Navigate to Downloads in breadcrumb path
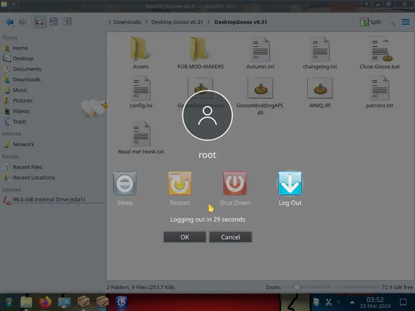This screenshot has width=415, height=311. click(127, 22)
